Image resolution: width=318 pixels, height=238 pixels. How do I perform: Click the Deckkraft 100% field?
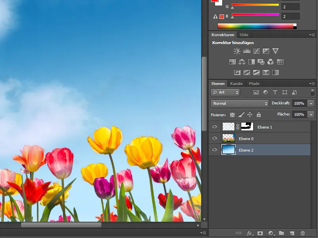pyautogui.click(x=300, y=104)
